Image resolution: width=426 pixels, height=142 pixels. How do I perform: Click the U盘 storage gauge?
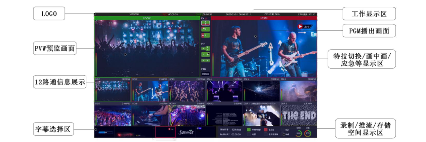coord(308,133)
